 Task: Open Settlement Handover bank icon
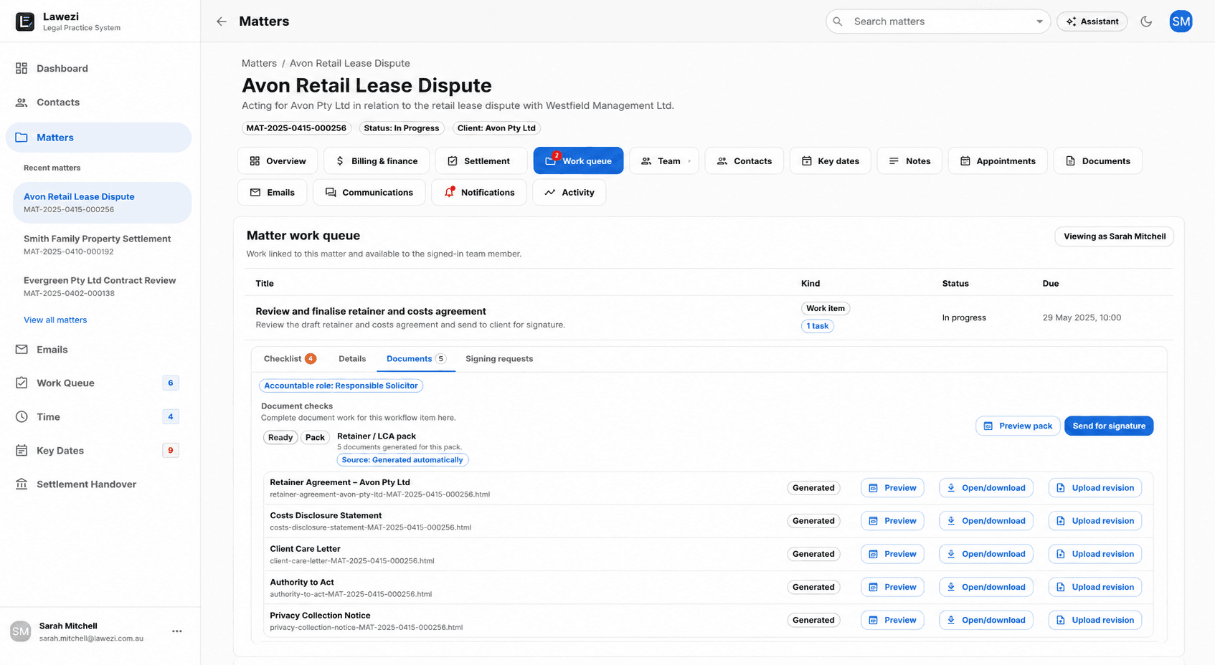coord(22,484)
